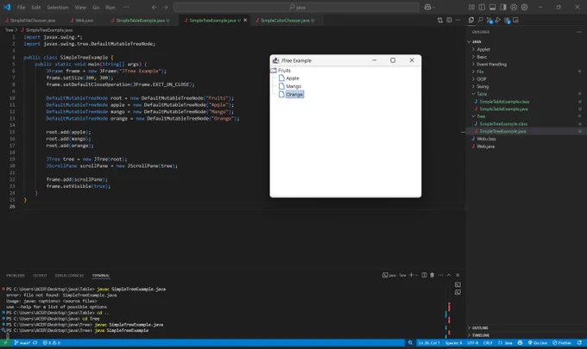This screenshot has width=587, height=349.
Task: Create a new terminal with plus icon
Action: click(411, 275)
